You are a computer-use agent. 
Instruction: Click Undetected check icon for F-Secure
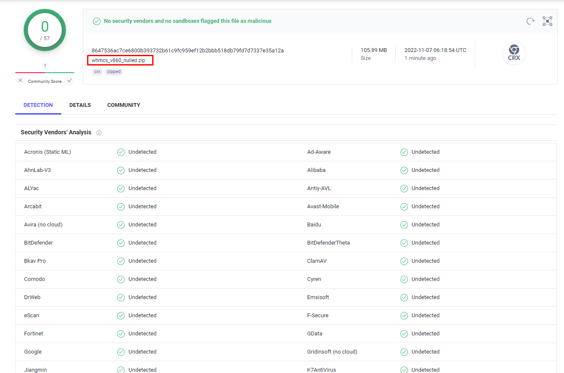click(x=404, y=316)
